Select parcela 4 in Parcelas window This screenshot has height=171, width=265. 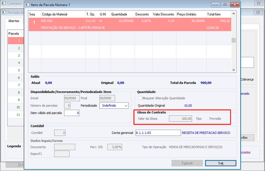[x=16, y=63]
